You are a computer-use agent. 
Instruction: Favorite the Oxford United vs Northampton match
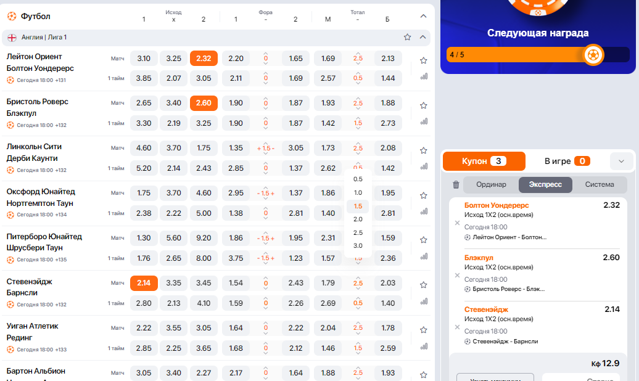[423, 195]
